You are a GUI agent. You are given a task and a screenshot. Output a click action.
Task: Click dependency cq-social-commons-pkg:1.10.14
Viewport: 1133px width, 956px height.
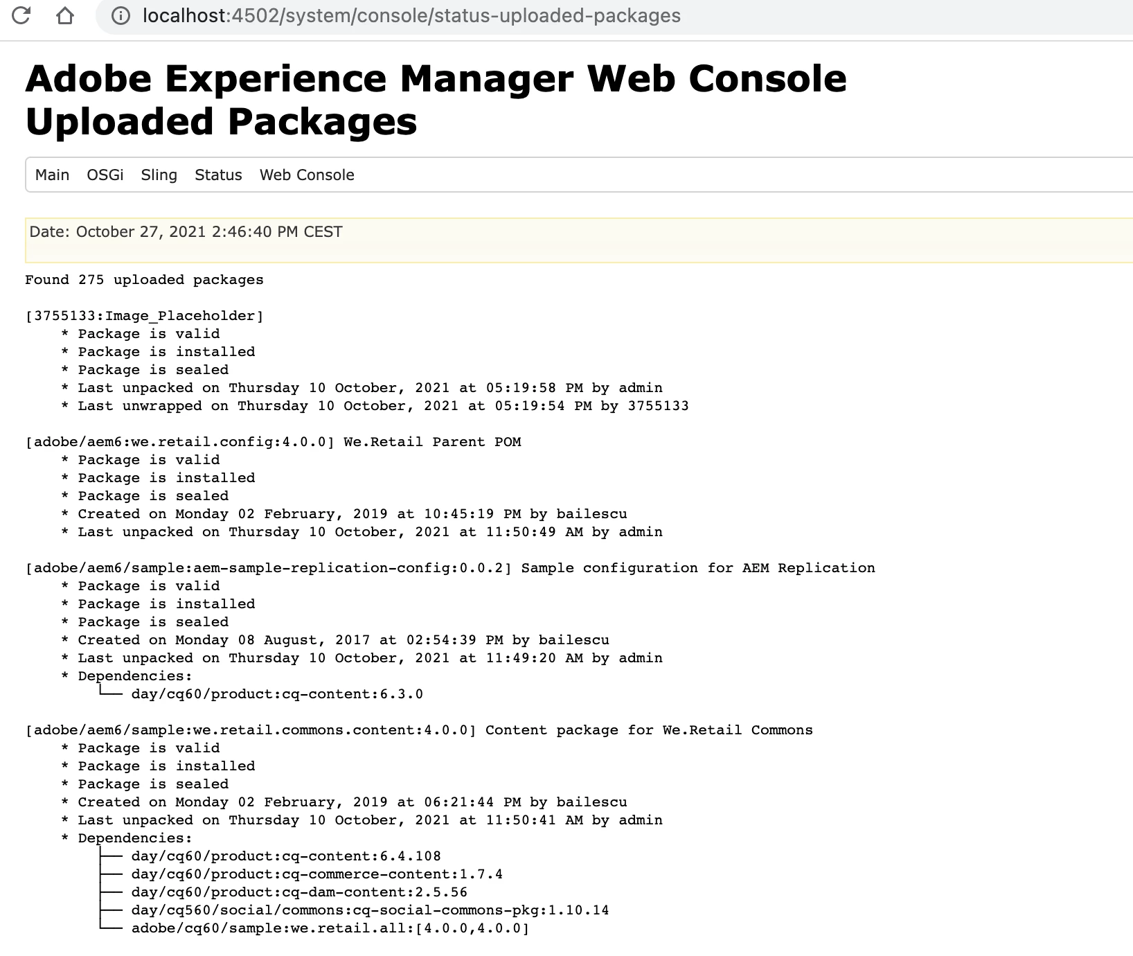(371, 910)
